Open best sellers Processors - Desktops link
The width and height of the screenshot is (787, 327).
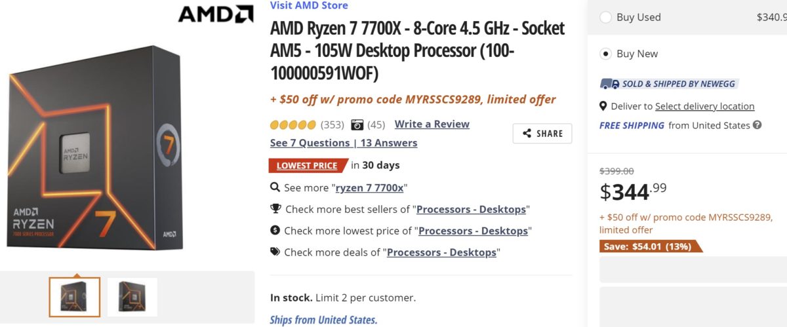(471, 209)
